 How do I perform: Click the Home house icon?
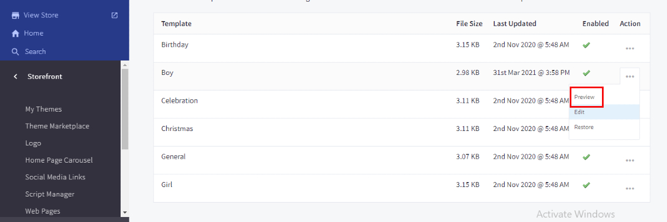click(16, 33)
